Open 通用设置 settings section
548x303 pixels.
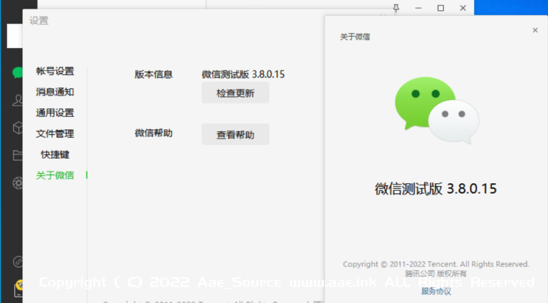55,113
